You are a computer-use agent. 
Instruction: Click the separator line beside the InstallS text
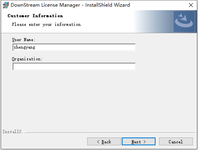coord(111,133)
